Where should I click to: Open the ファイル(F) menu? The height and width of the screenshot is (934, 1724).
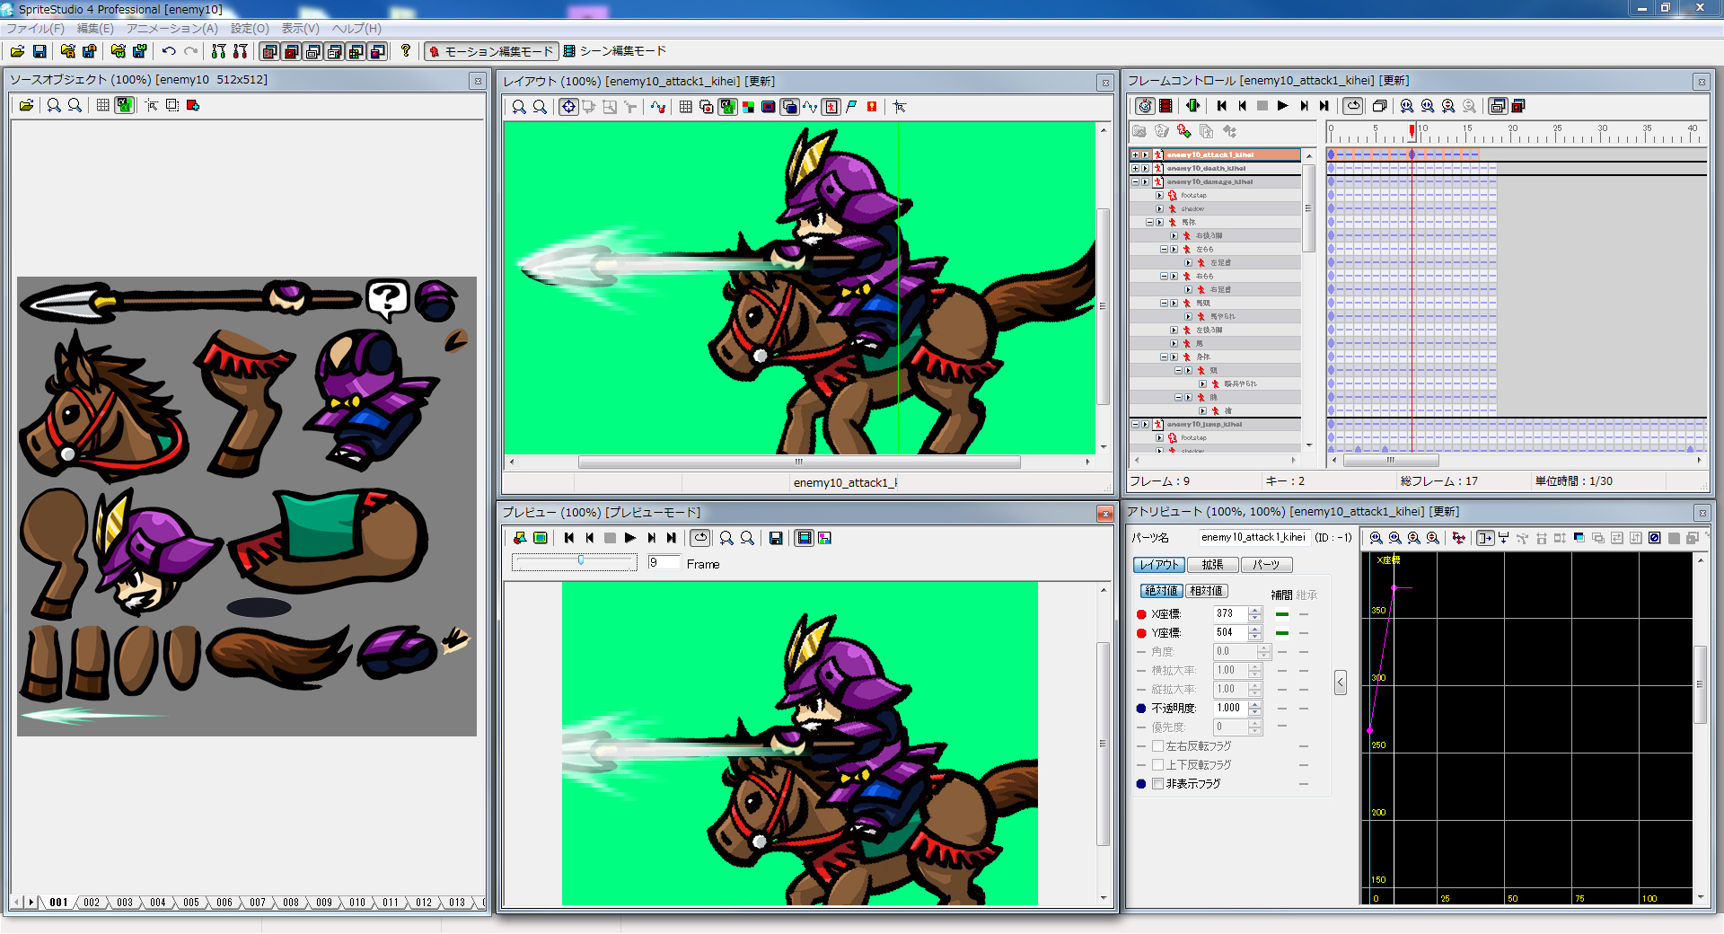click(36, 29)
